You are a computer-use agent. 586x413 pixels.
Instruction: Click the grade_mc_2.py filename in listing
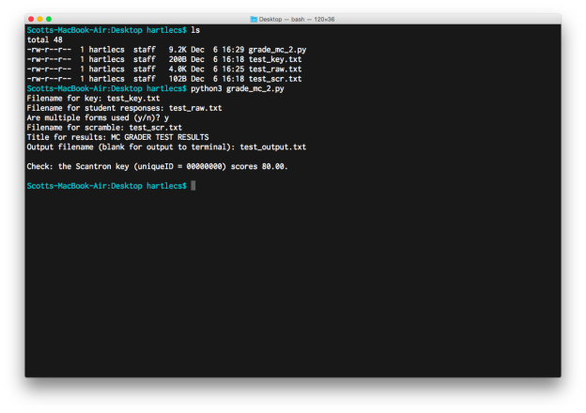277,50
